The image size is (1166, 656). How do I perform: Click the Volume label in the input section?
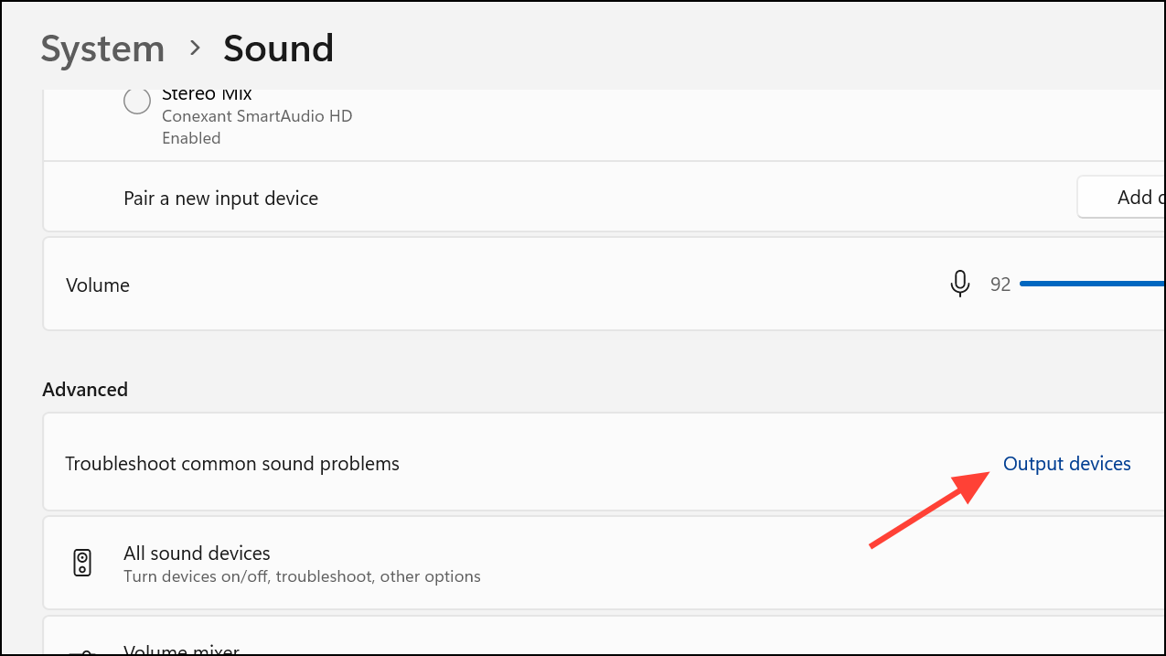[98, 285]
